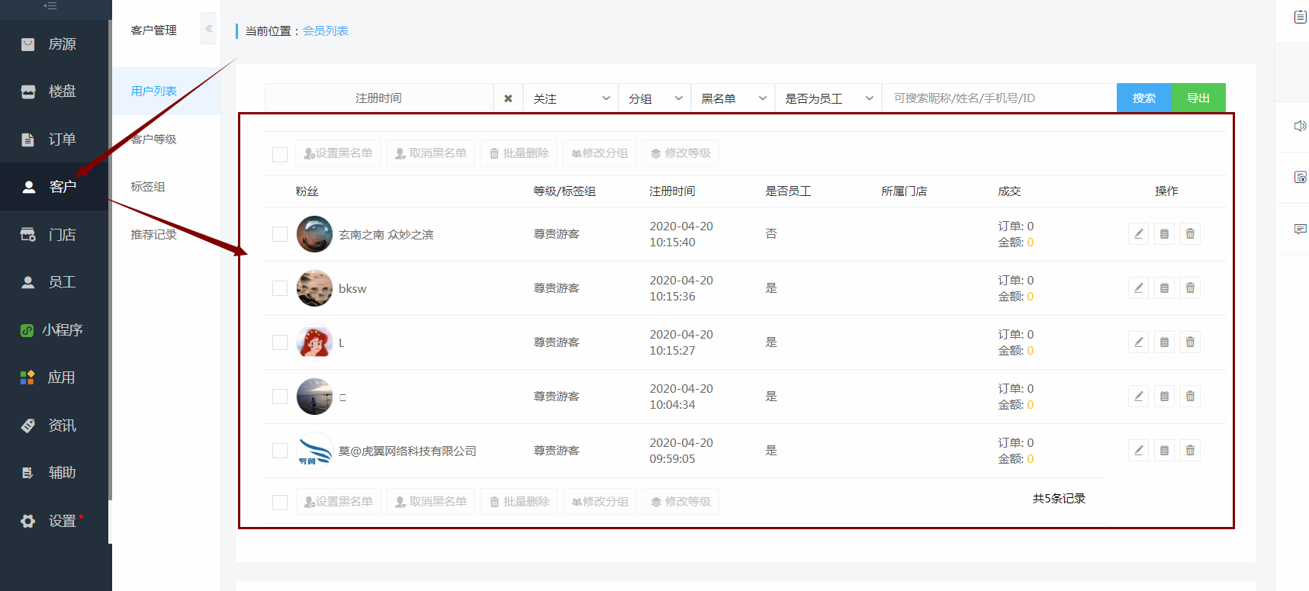Edit the member named L
This screenshot has width=1309, height=591.
[x=1138, y=342]
